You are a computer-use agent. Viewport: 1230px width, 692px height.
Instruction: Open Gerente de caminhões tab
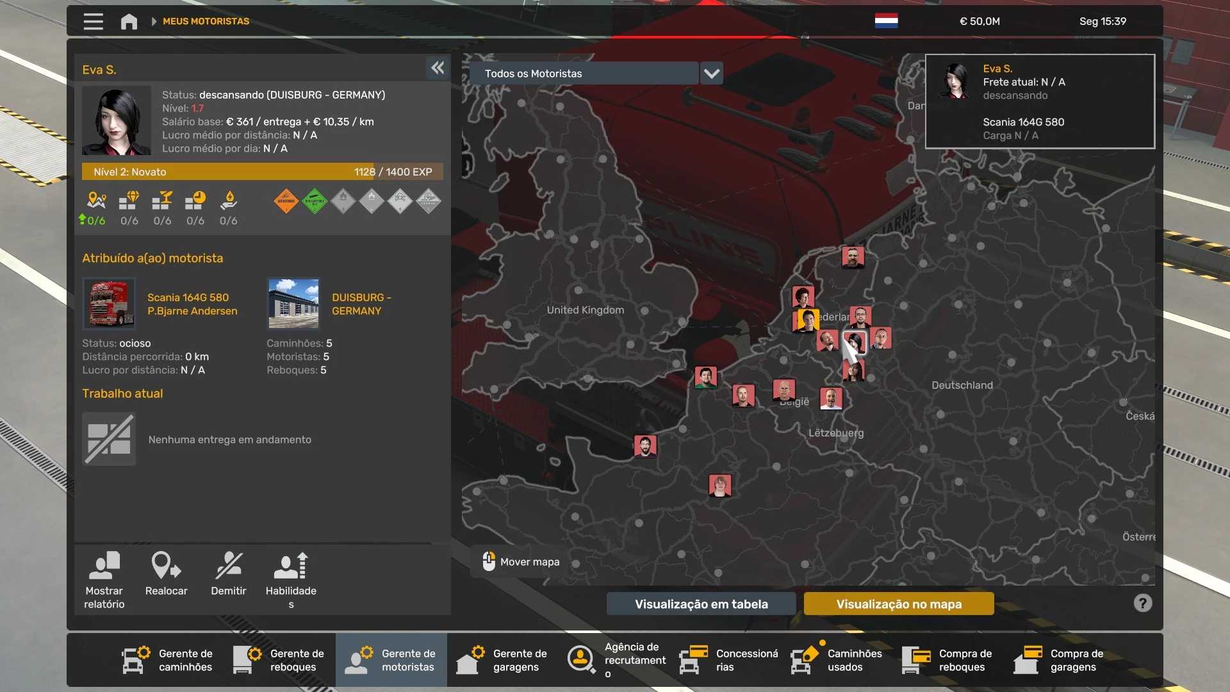(168, 660)
